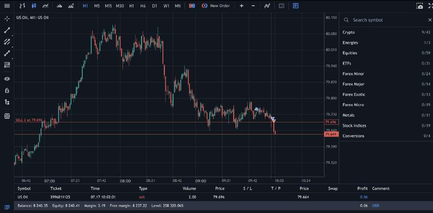The height and width of the screenshot is (213, 433).
Task: Open the indicators list icon
Action: 267,6
